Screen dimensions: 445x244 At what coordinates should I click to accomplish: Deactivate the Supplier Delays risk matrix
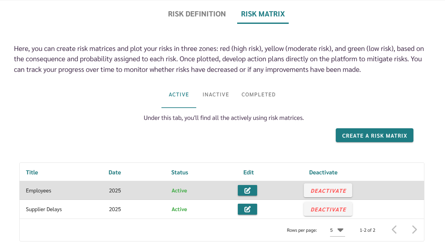click(328, 209)
